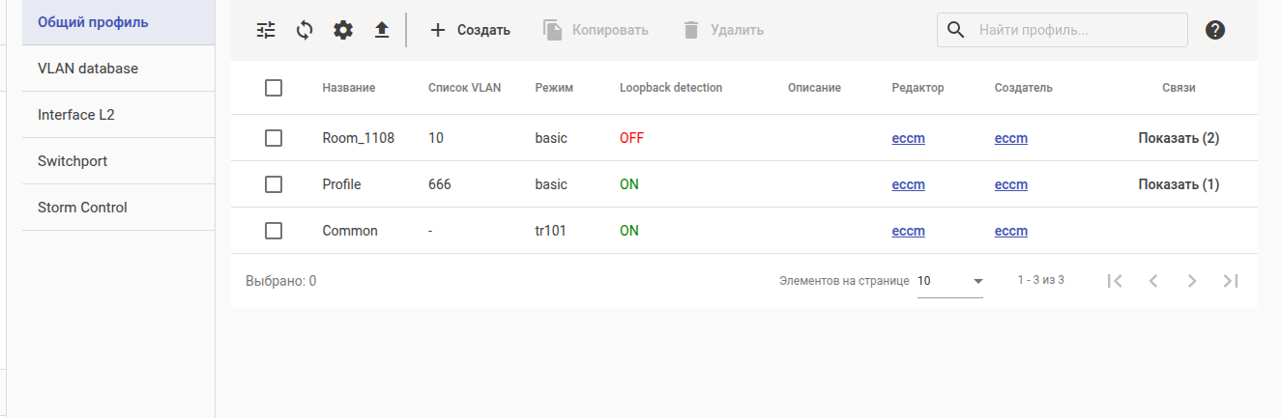Go to the previous page arrow
Screen dimensions: 1282x418
tap(1153, 281)
